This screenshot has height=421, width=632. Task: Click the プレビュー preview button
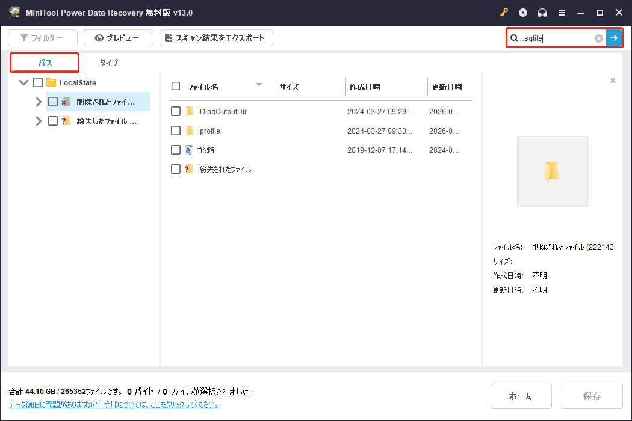119,38
